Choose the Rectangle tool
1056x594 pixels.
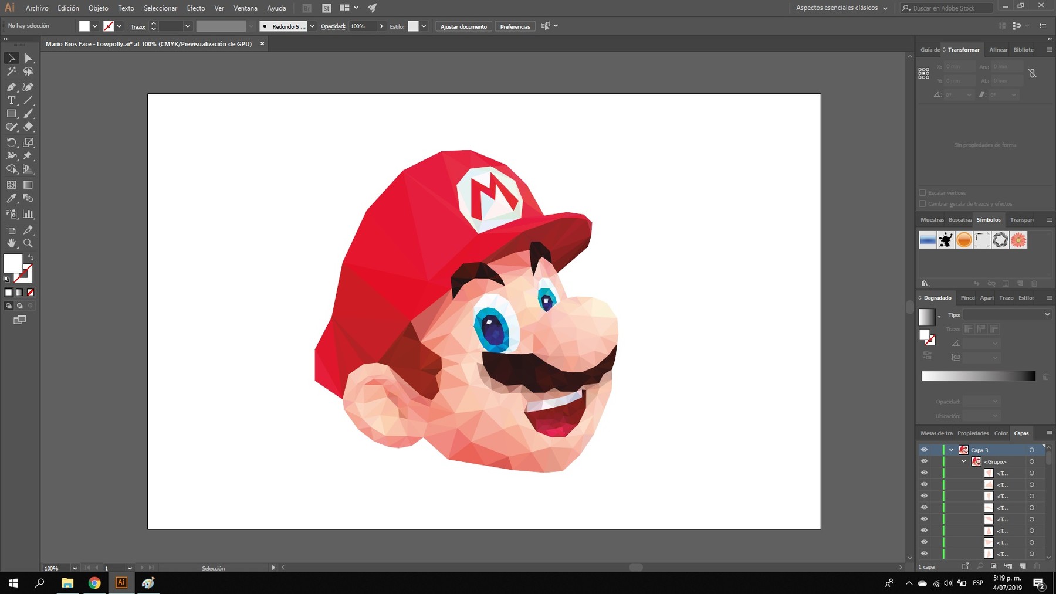[11, 114]
